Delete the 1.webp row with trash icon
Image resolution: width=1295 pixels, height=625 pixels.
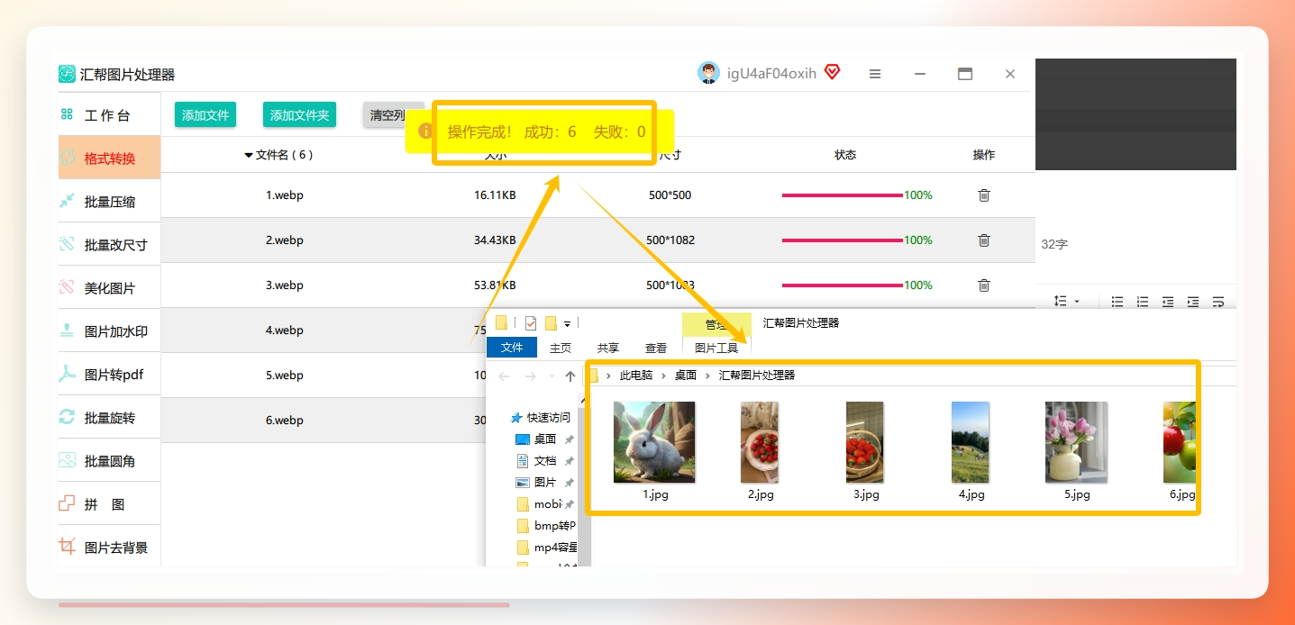click(x=984, y=195)
